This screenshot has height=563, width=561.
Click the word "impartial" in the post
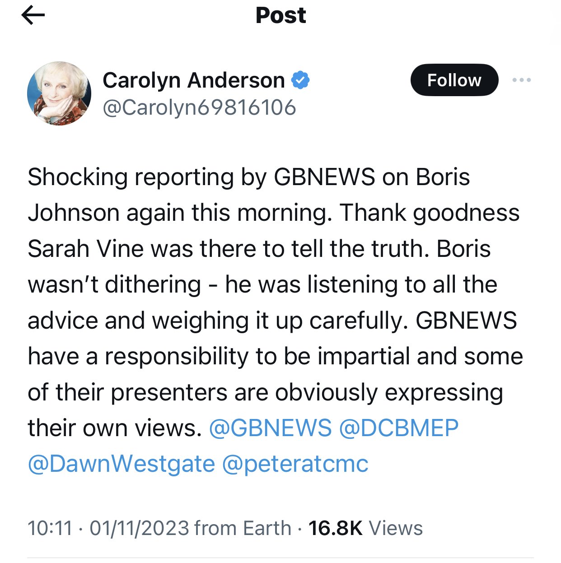coord(363,357)
